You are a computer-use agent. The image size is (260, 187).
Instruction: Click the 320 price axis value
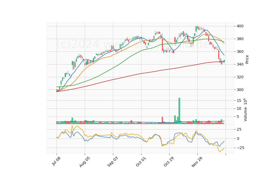click(x=240, y=77)
